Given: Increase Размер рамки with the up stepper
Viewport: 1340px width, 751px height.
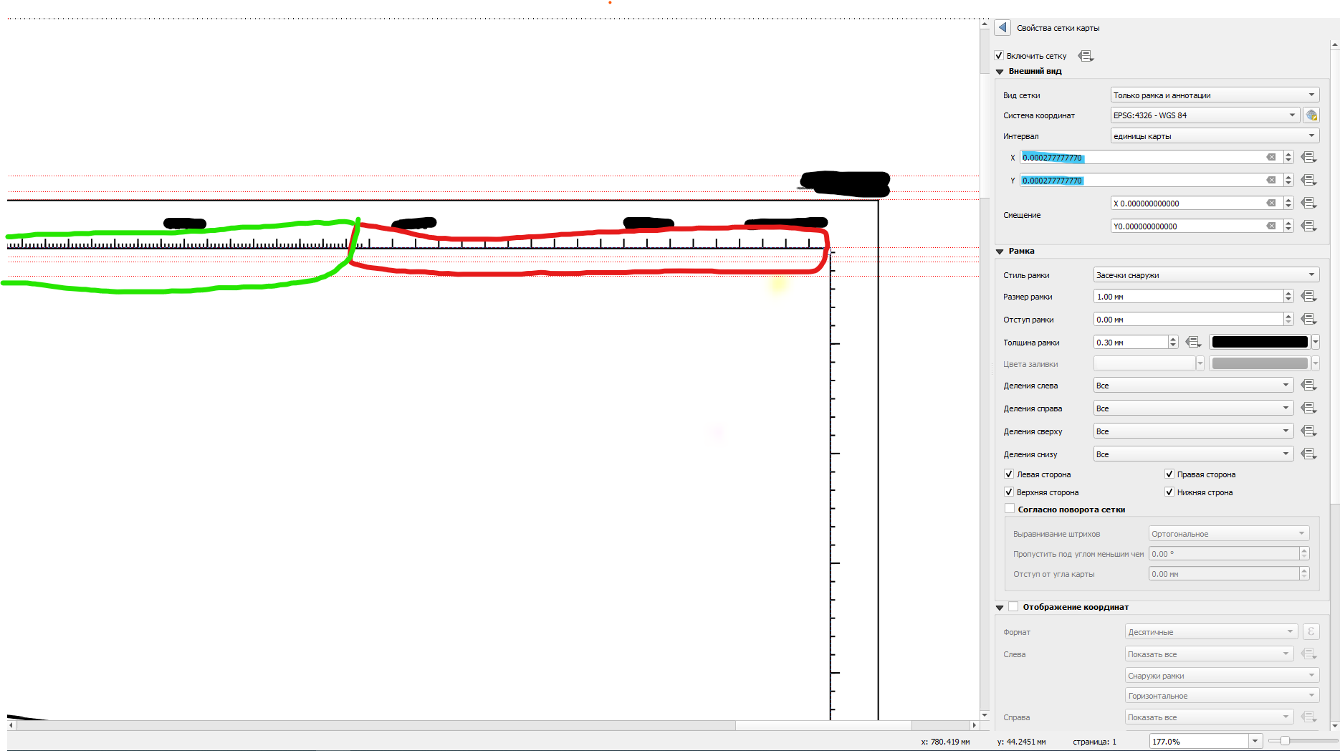Looking at the screenshot, I should click(1288, 292).
